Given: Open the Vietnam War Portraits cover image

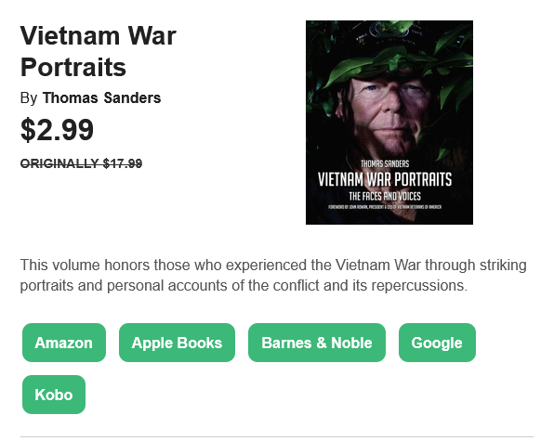Looking at the screenshot, I should 389,123.
